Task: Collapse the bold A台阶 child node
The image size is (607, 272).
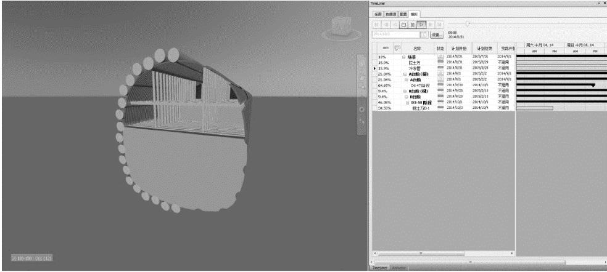Action: point(406,79)
